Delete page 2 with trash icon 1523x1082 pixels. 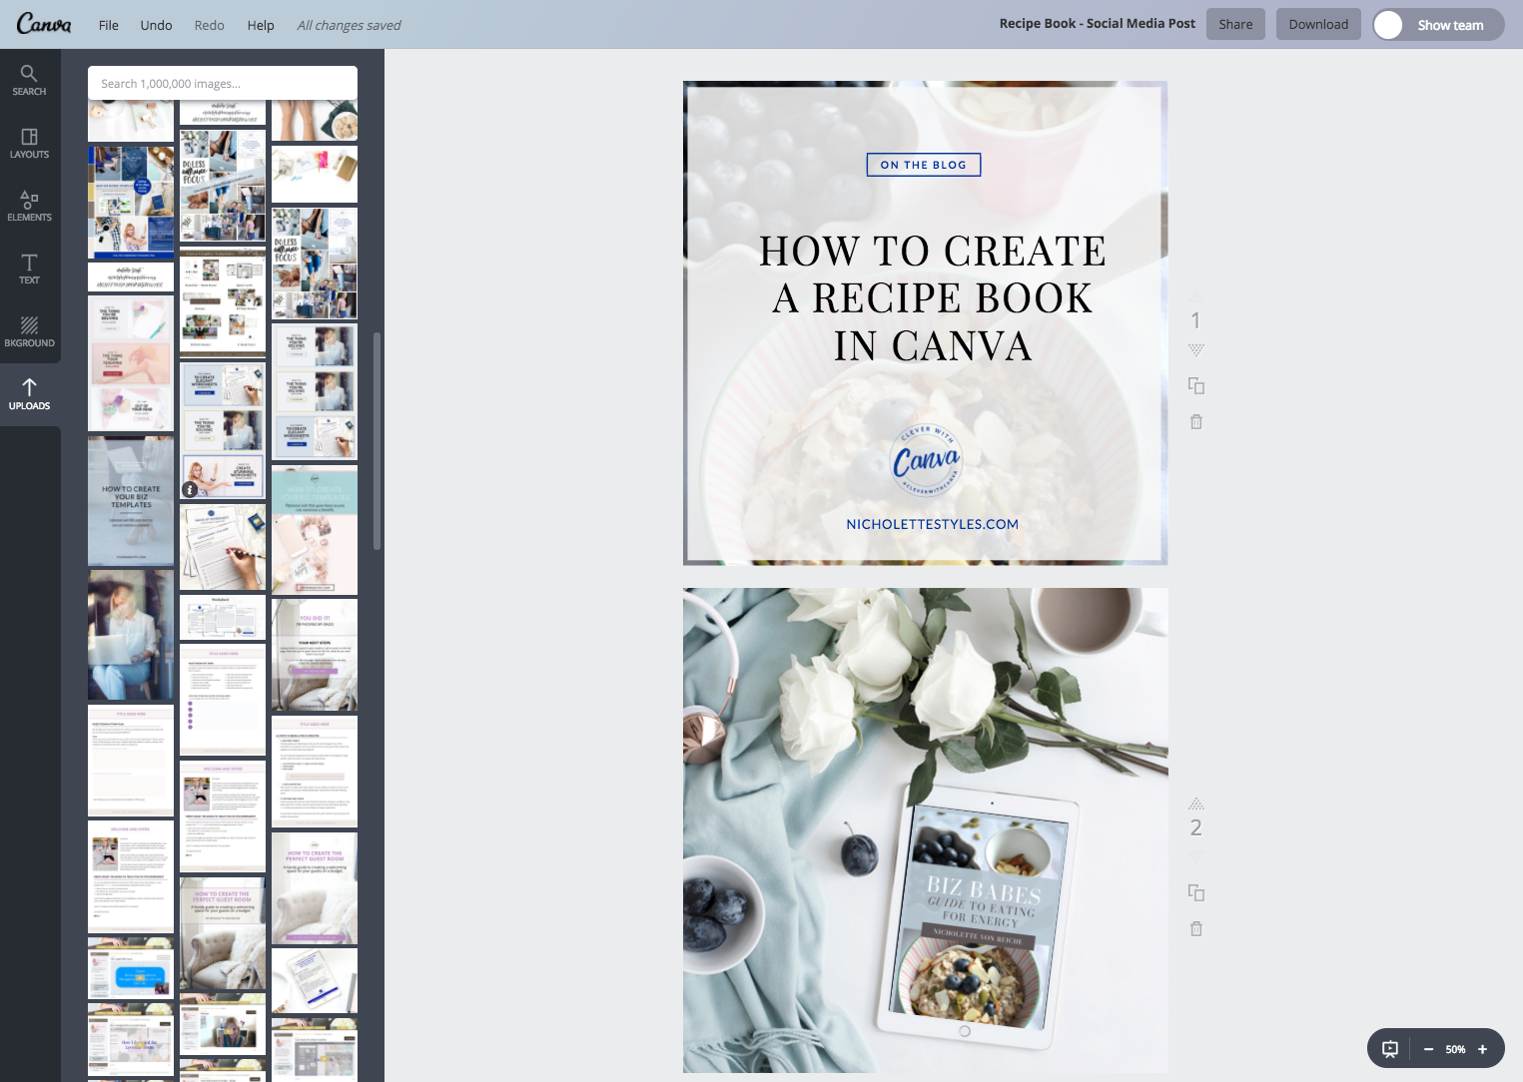[x=1195, y=929]
